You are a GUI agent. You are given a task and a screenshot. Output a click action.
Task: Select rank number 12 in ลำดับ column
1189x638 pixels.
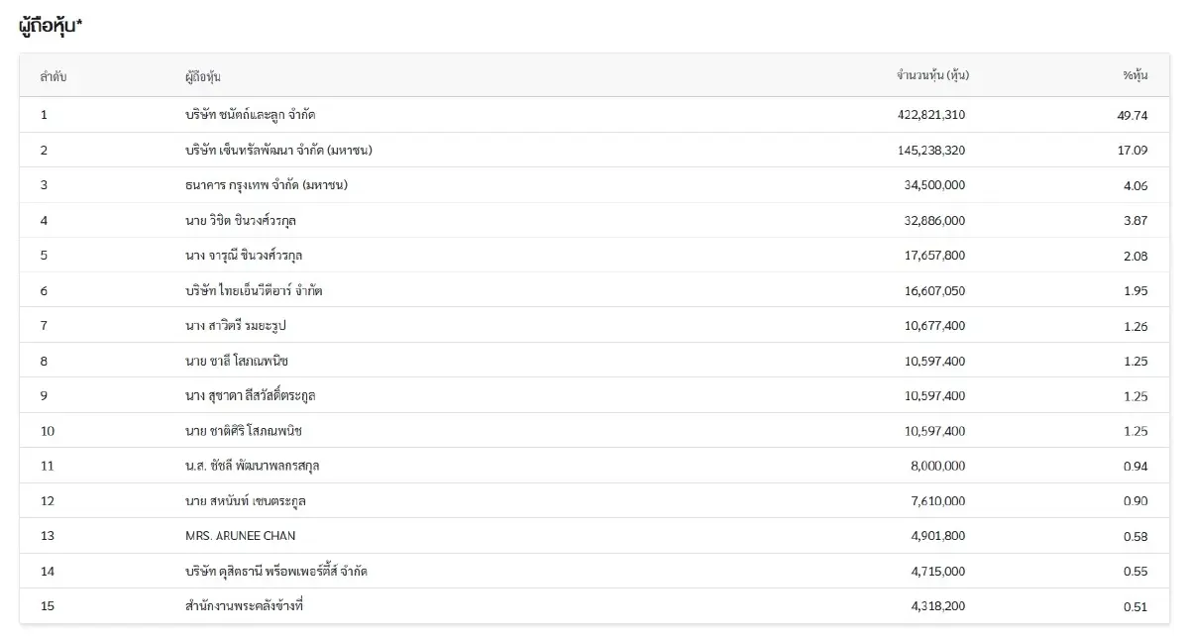tap(47, 501)
